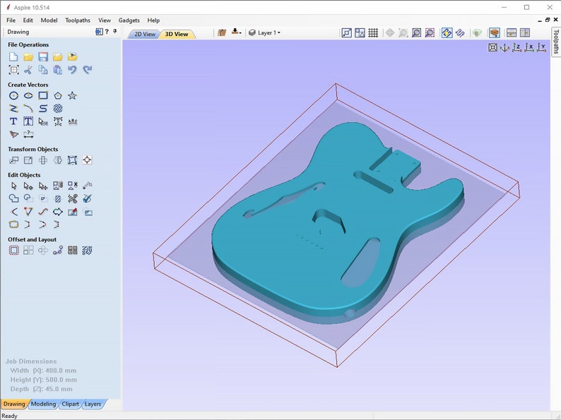Click the Paste clipboard icon
The height and width of the screenshot is (420, 561).
(x=58, y=70)
